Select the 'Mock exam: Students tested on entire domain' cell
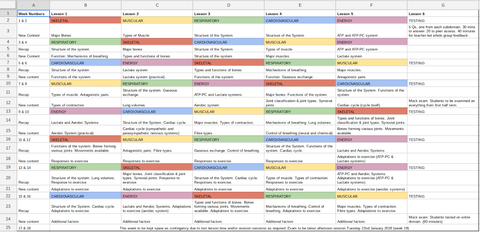Screen dimensions: 480x232 click(443, 219)
